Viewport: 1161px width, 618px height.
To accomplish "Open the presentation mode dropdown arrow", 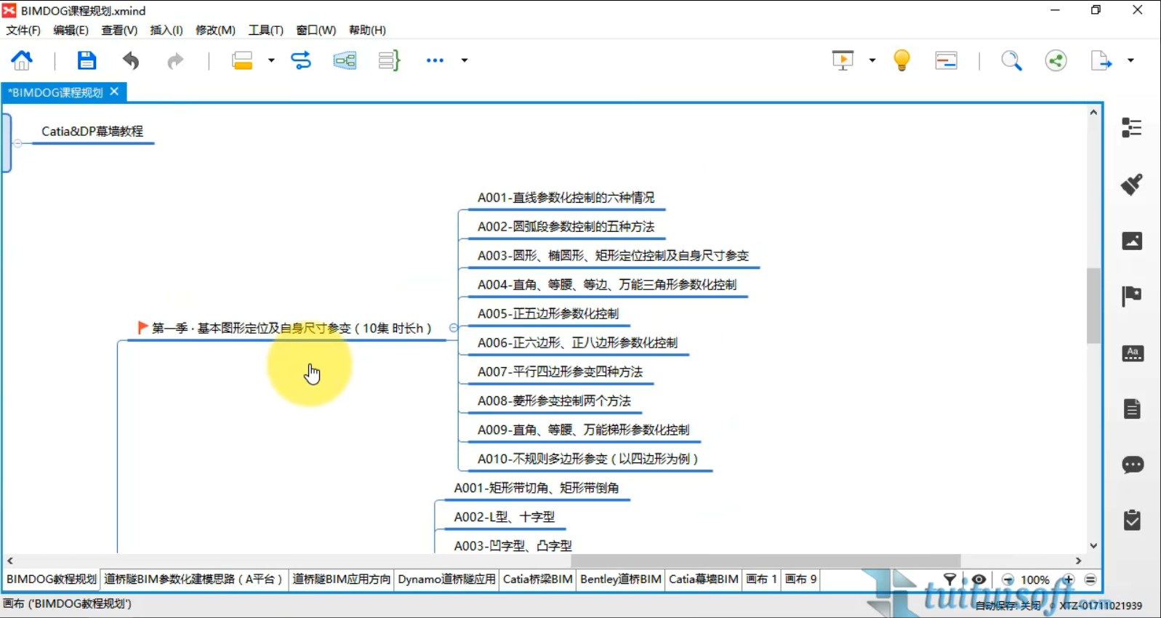I will point(872,60).
